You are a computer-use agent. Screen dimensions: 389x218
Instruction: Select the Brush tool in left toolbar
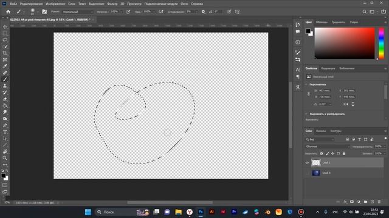[5, 79]
